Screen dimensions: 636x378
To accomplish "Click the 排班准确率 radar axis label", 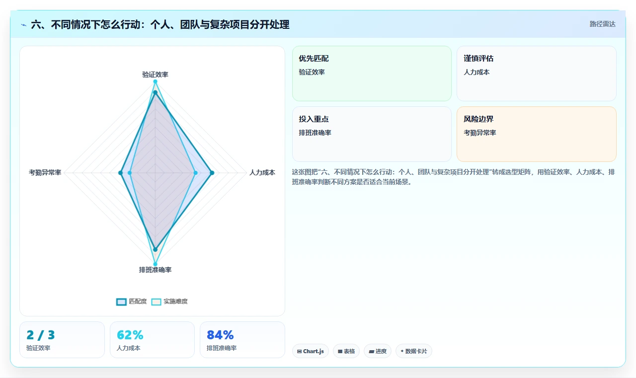I will [x=155, y=270].
